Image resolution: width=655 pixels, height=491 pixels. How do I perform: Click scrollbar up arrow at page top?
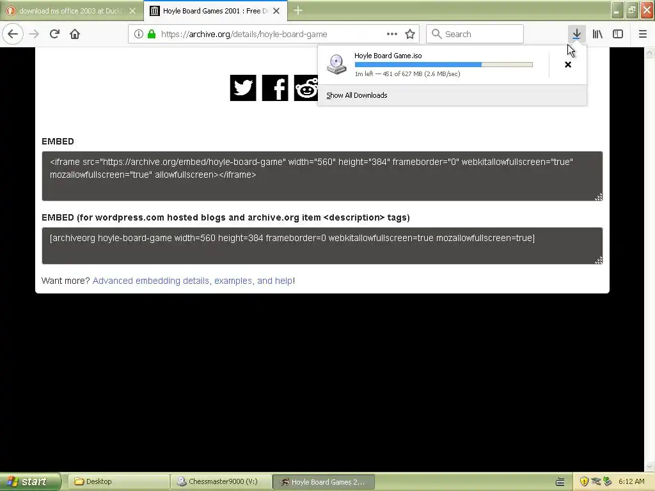[x=649, y=52]
